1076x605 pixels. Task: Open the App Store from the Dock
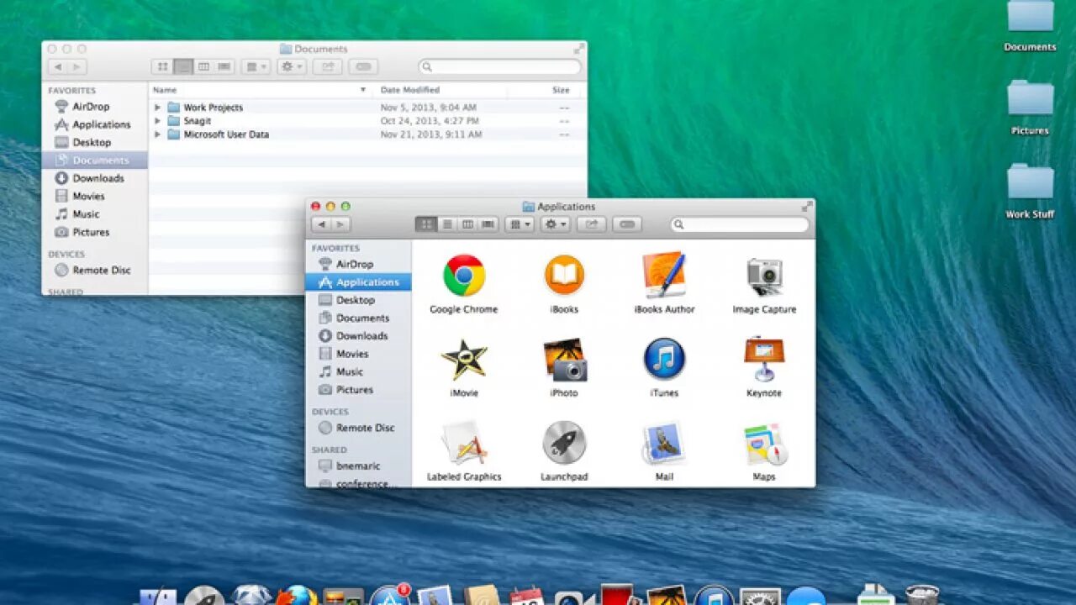390,596
